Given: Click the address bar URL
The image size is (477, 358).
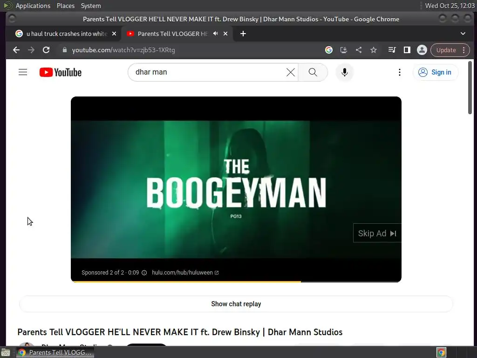Looking at the screenshot, I should [x=123, y=50].
